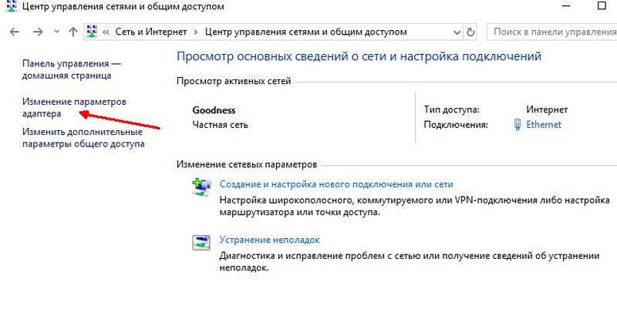Refresh the page with the reload icon

click(x=470, y=32)
